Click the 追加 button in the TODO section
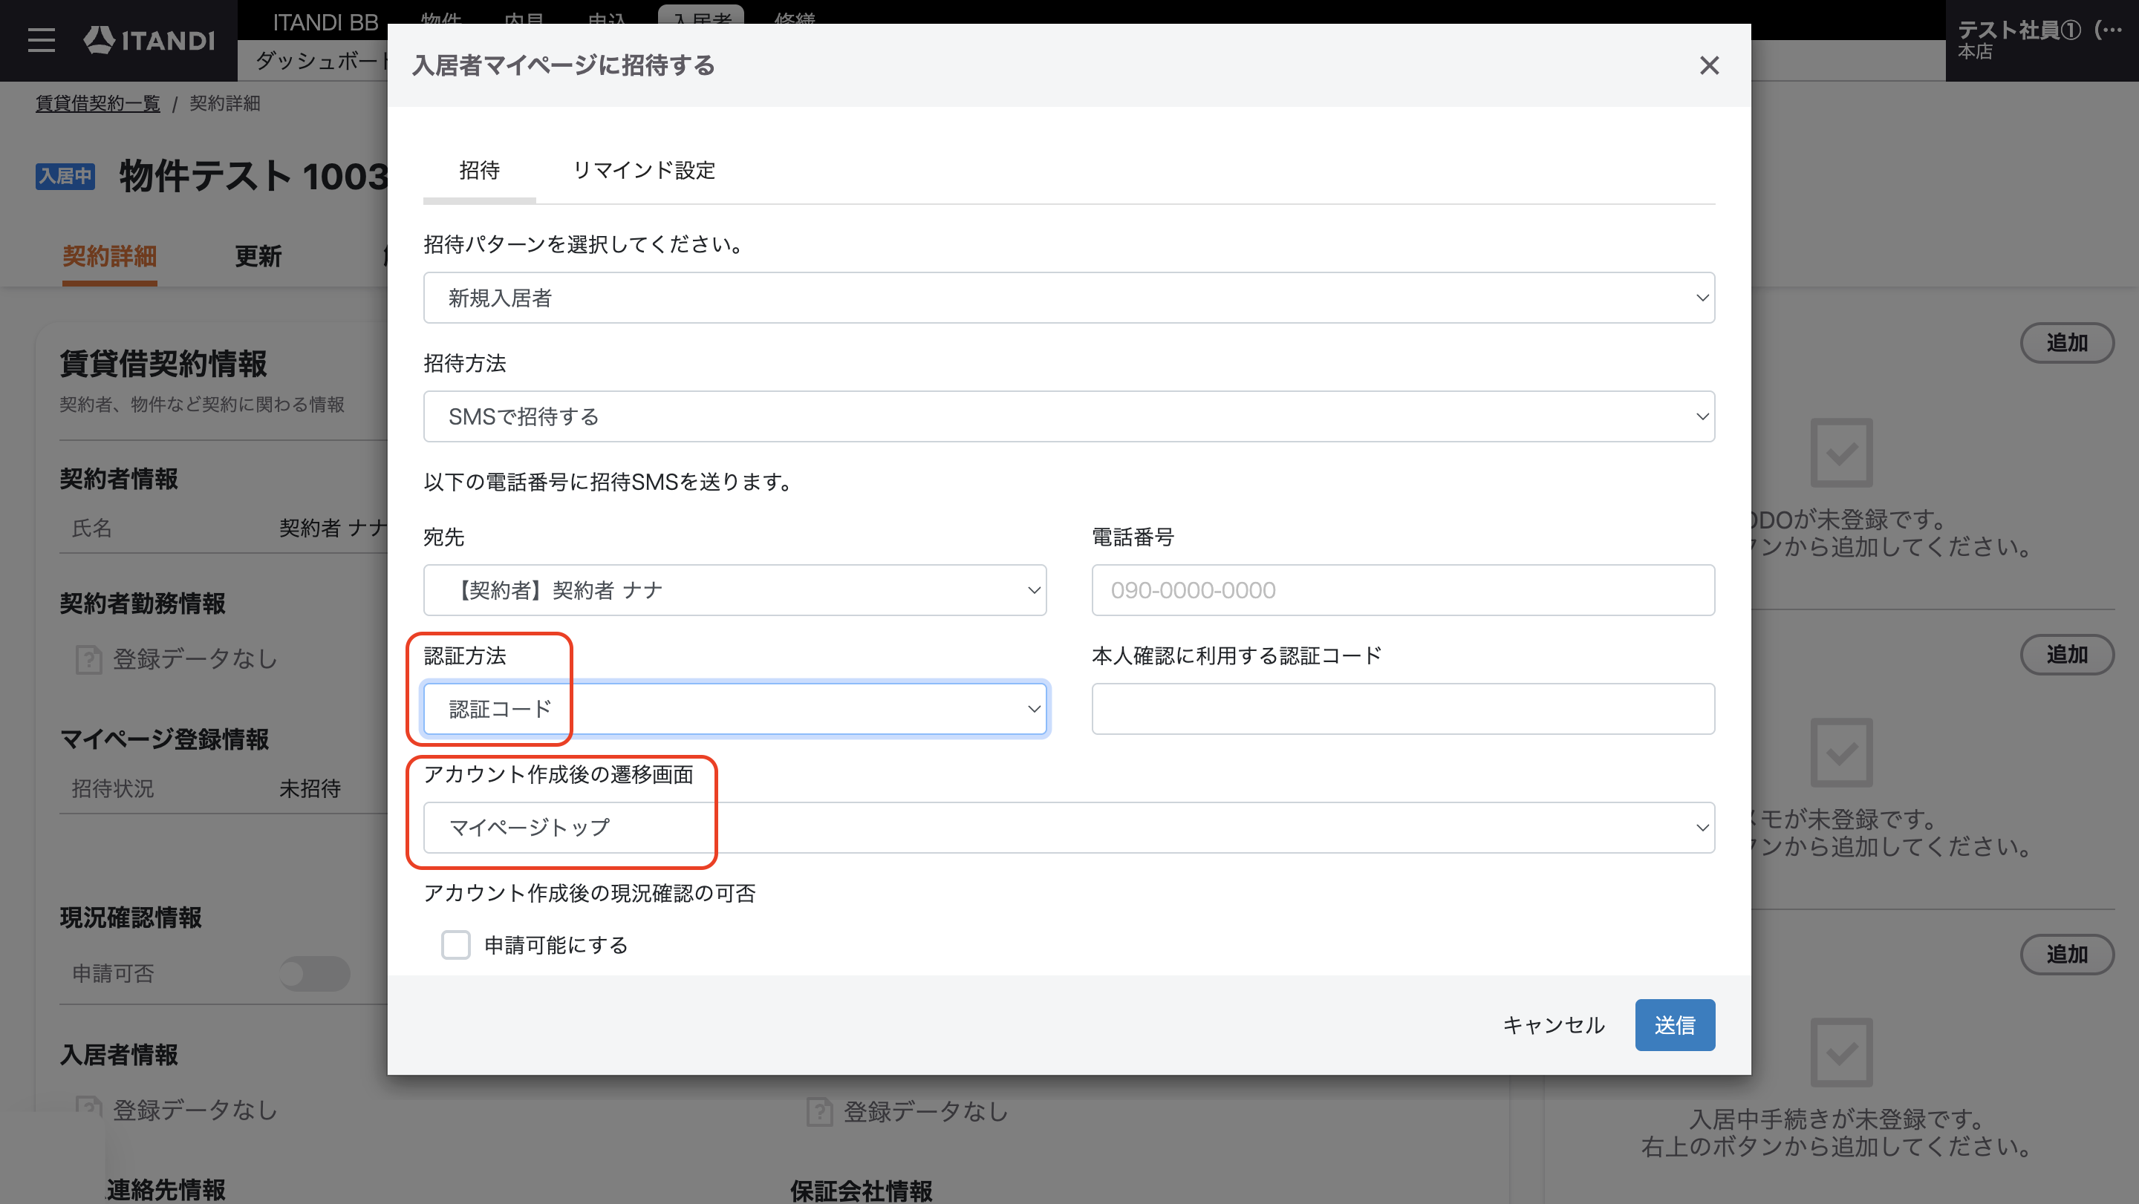 tap(2067, 343)
